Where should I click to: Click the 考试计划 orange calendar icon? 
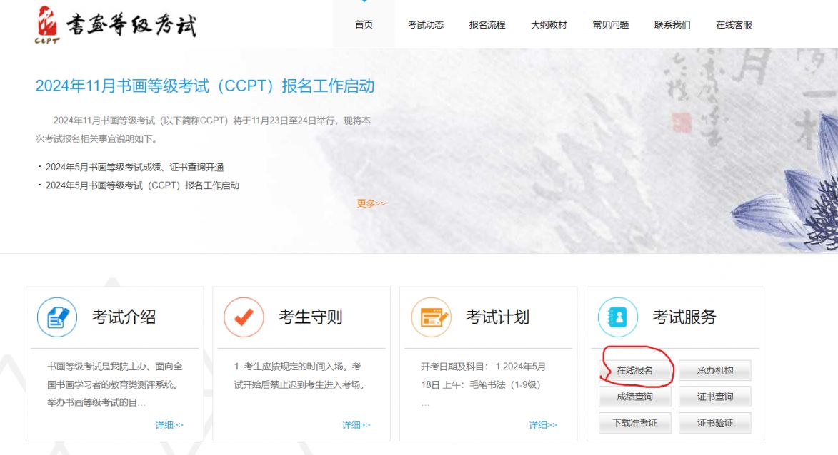pyautogui.click(x=432, y=317)
